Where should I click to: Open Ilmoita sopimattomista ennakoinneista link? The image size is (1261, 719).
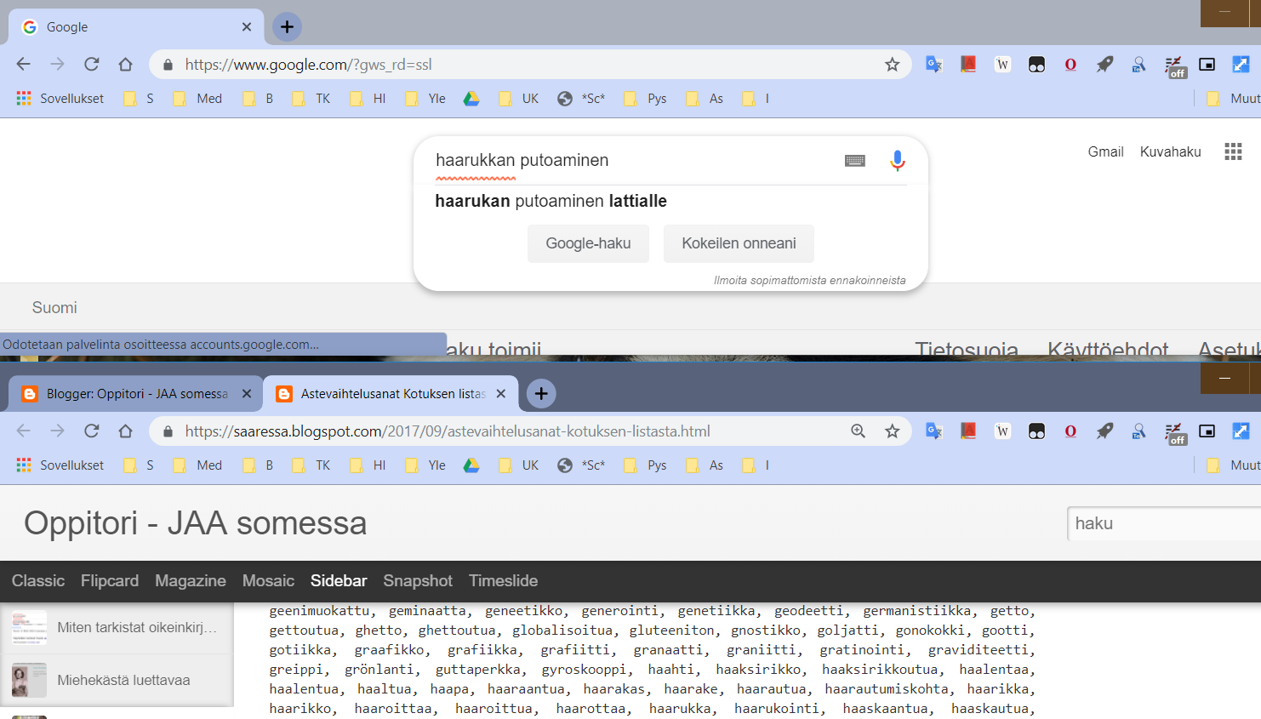809,280
